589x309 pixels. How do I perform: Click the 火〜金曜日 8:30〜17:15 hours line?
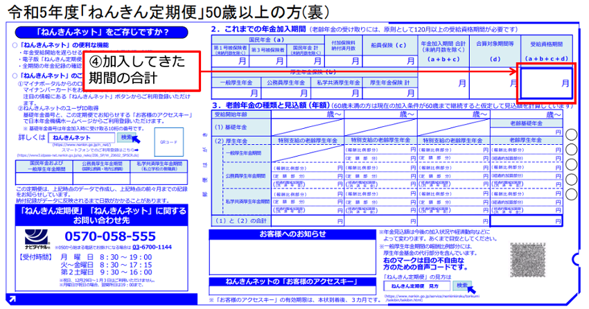coord(106,265)
